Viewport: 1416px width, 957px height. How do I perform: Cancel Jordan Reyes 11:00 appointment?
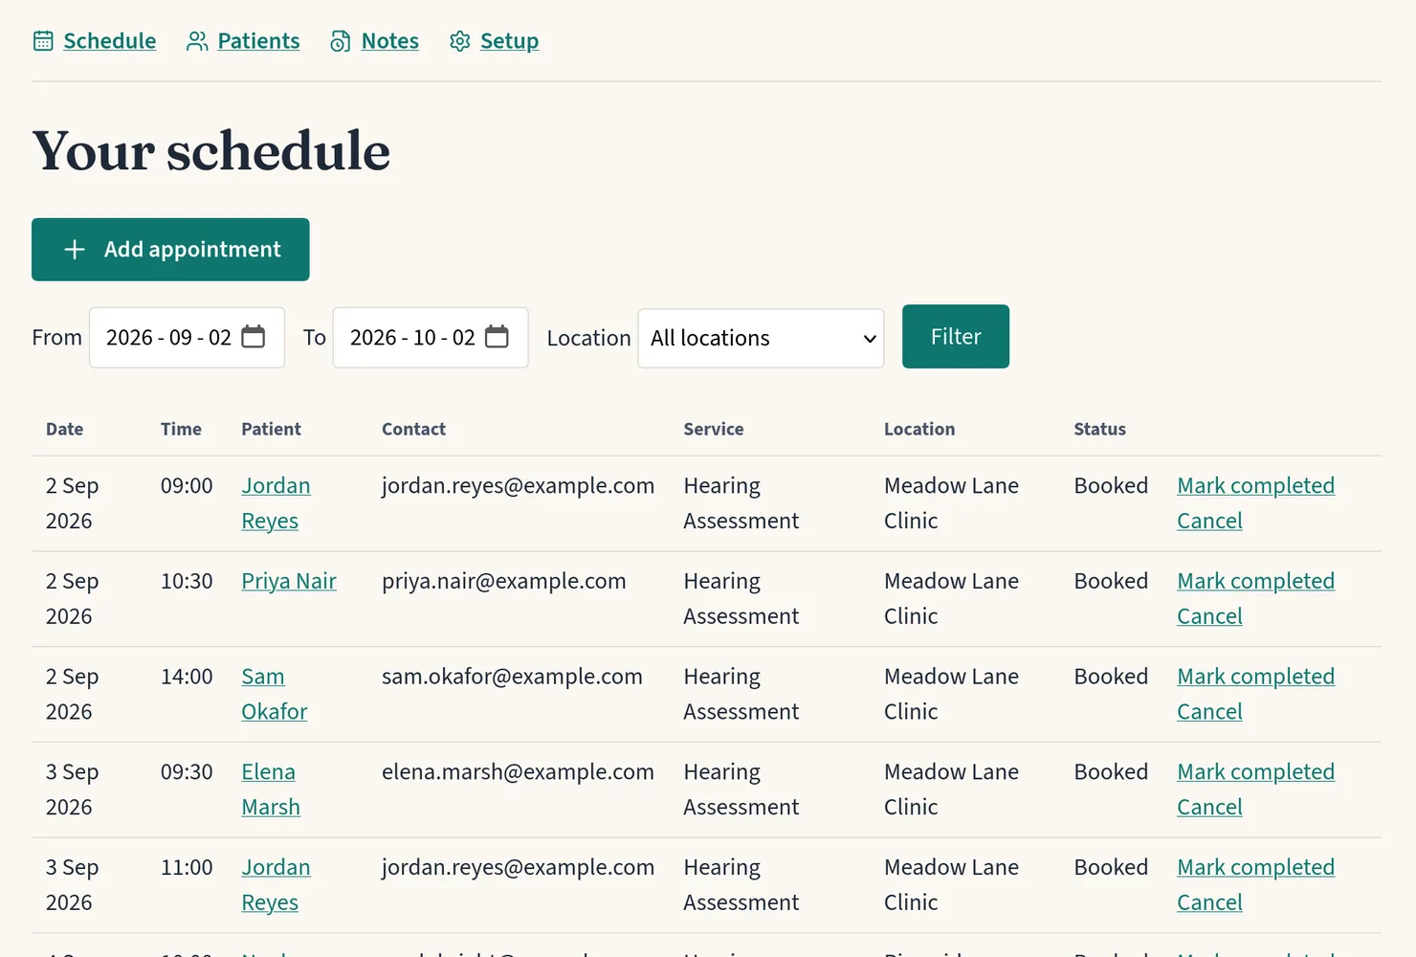pos(1209,903)
